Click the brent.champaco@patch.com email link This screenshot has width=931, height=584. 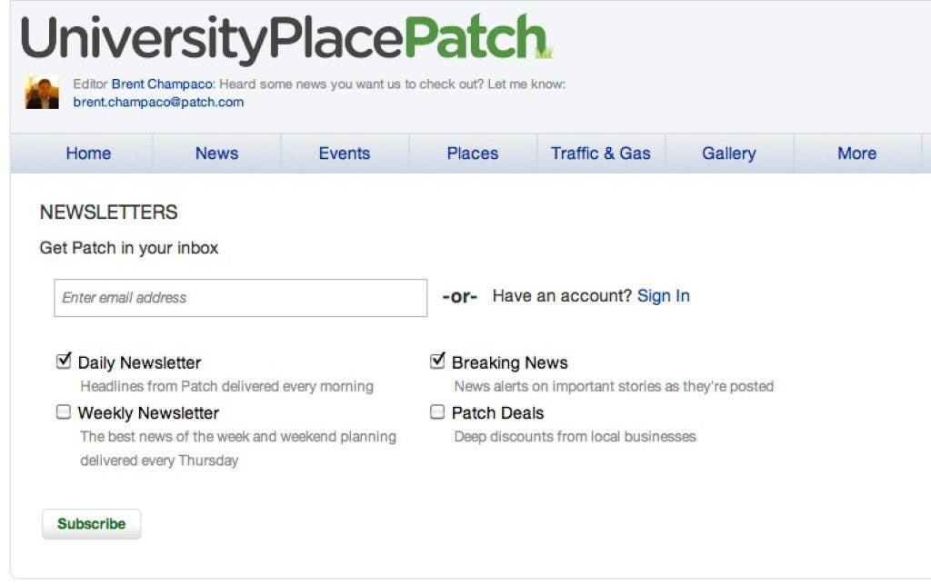[x=158, y=102]
